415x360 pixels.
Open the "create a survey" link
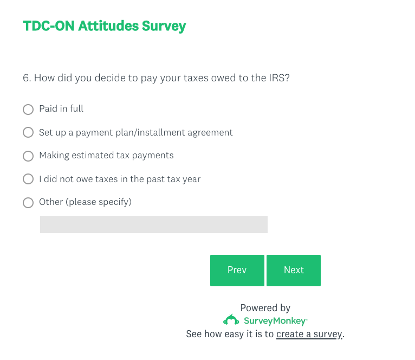click(309, 334)
